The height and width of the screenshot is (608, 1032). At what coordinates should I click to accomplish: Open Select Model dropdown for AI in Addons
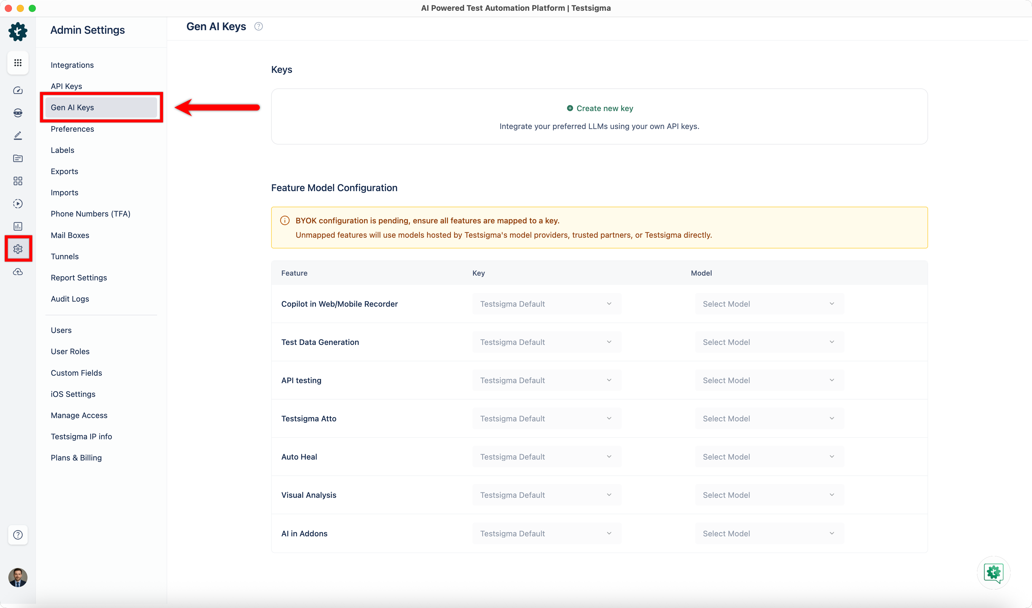[x=769, y=533]
